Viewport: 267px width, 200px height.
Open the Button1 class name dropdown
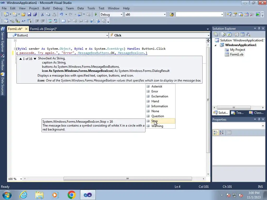(107, 35)
